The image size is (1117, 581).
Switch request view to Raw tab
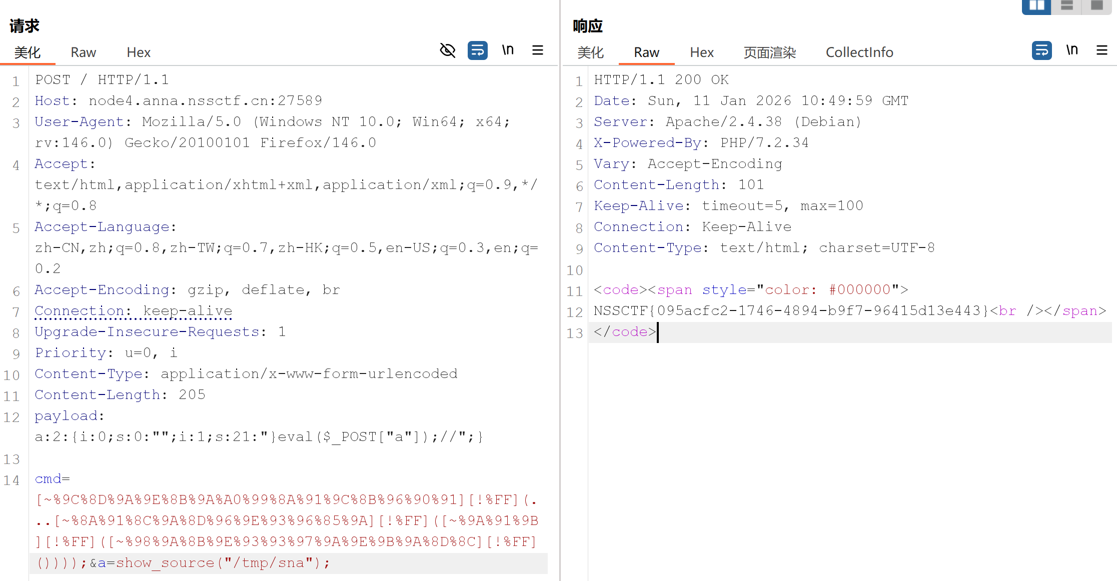[x=83, y=52]
